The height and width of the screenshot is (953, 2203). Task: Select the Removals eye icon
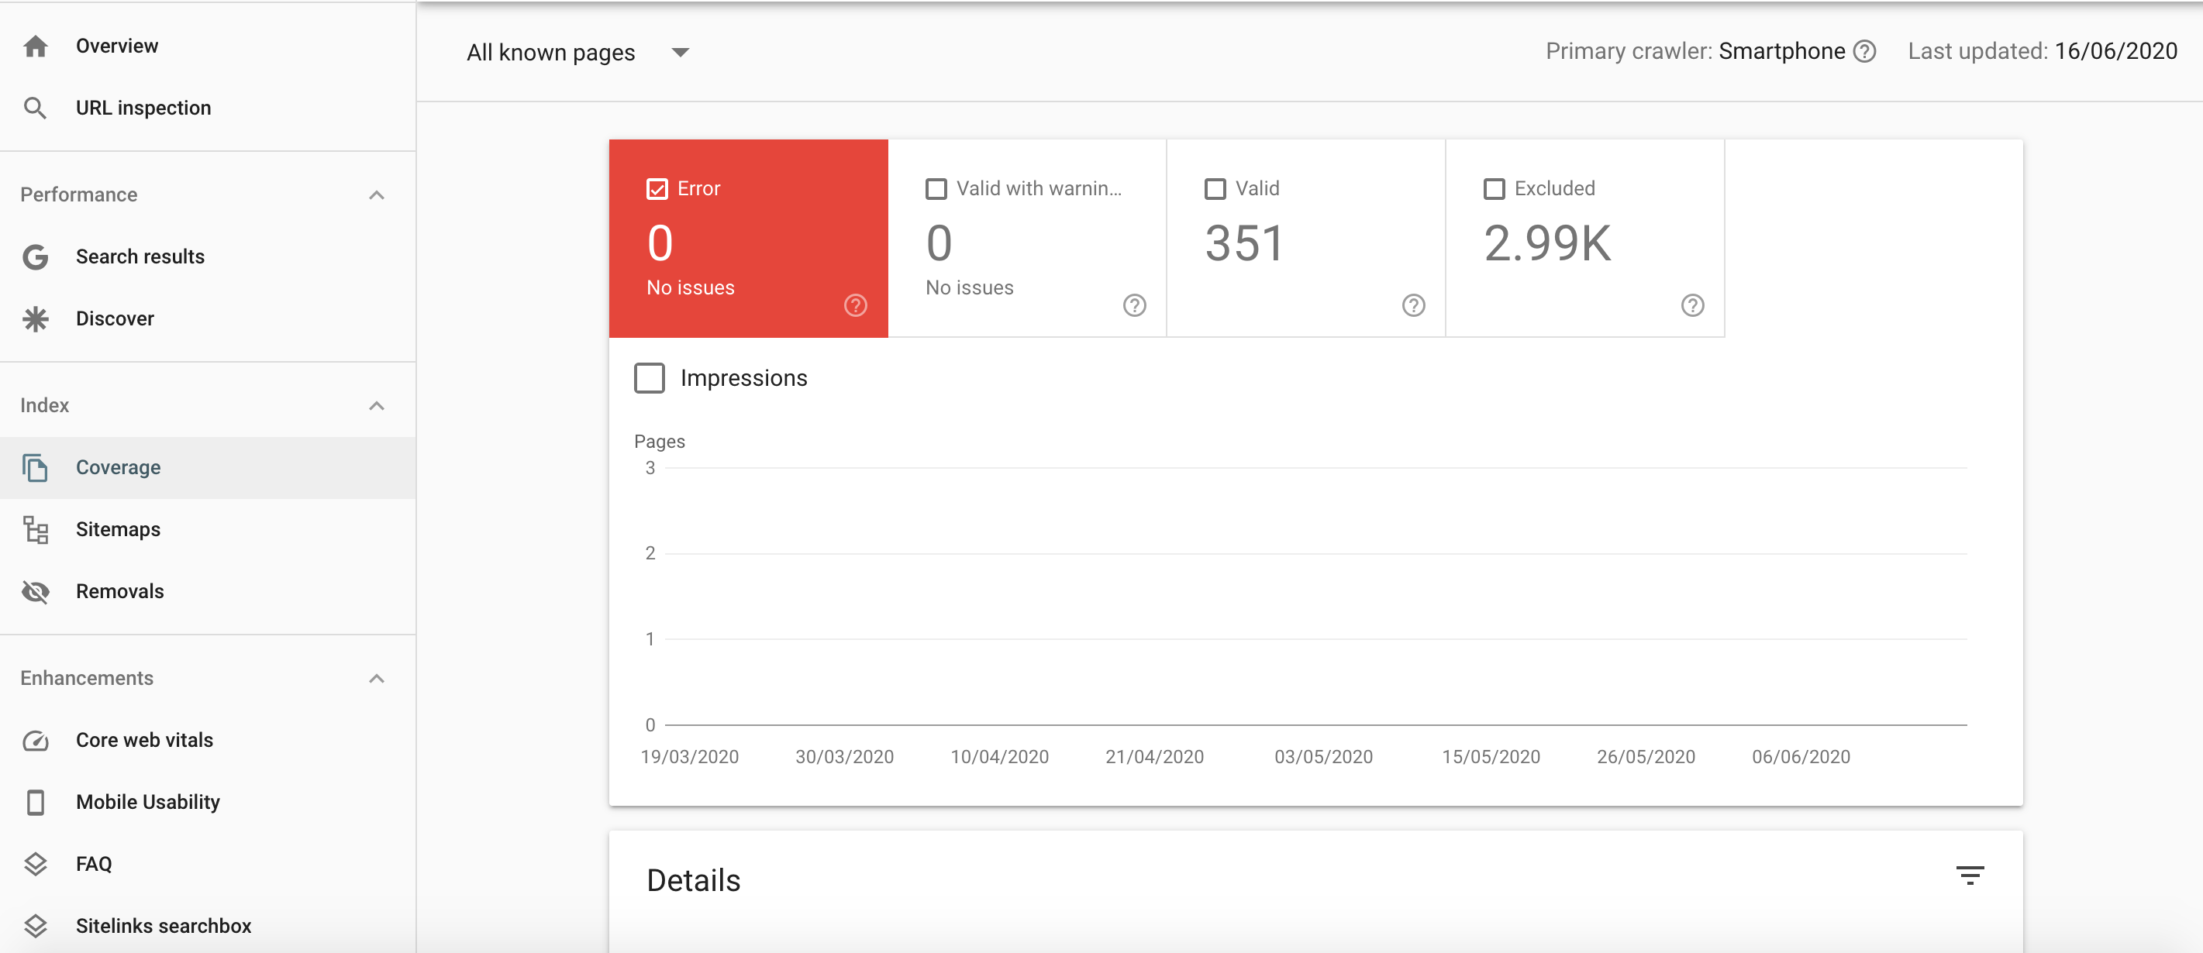coord(35,590)
